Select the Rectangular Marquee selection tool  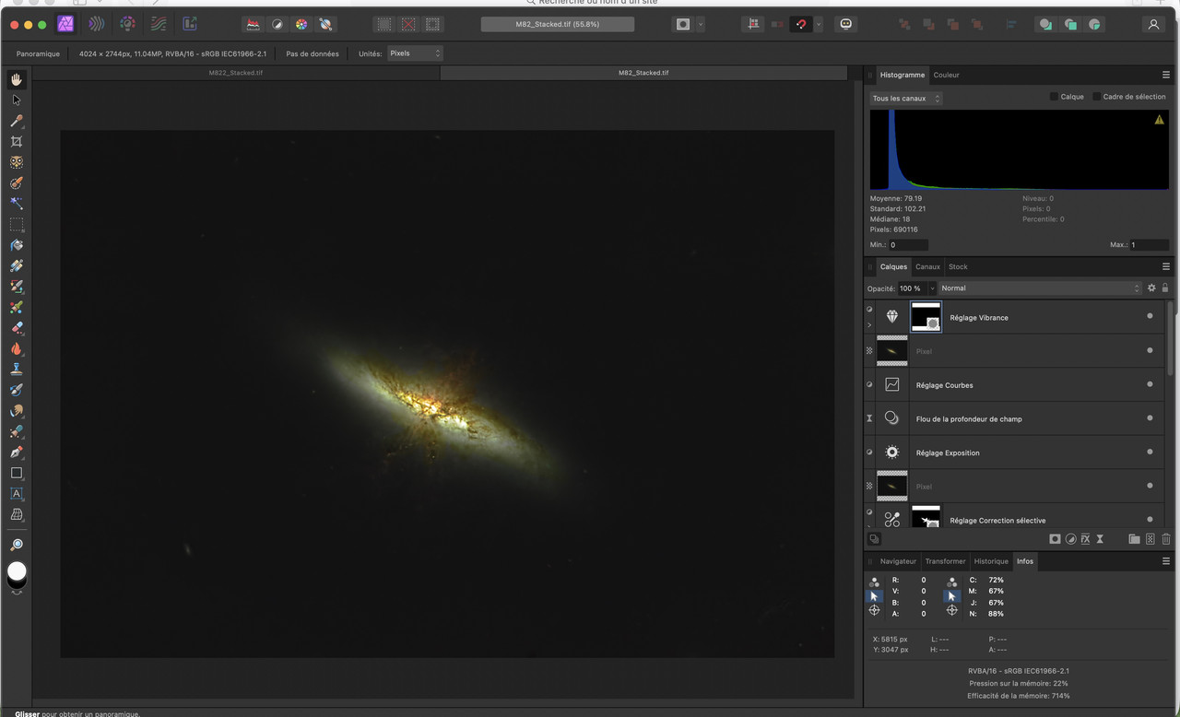17,224
